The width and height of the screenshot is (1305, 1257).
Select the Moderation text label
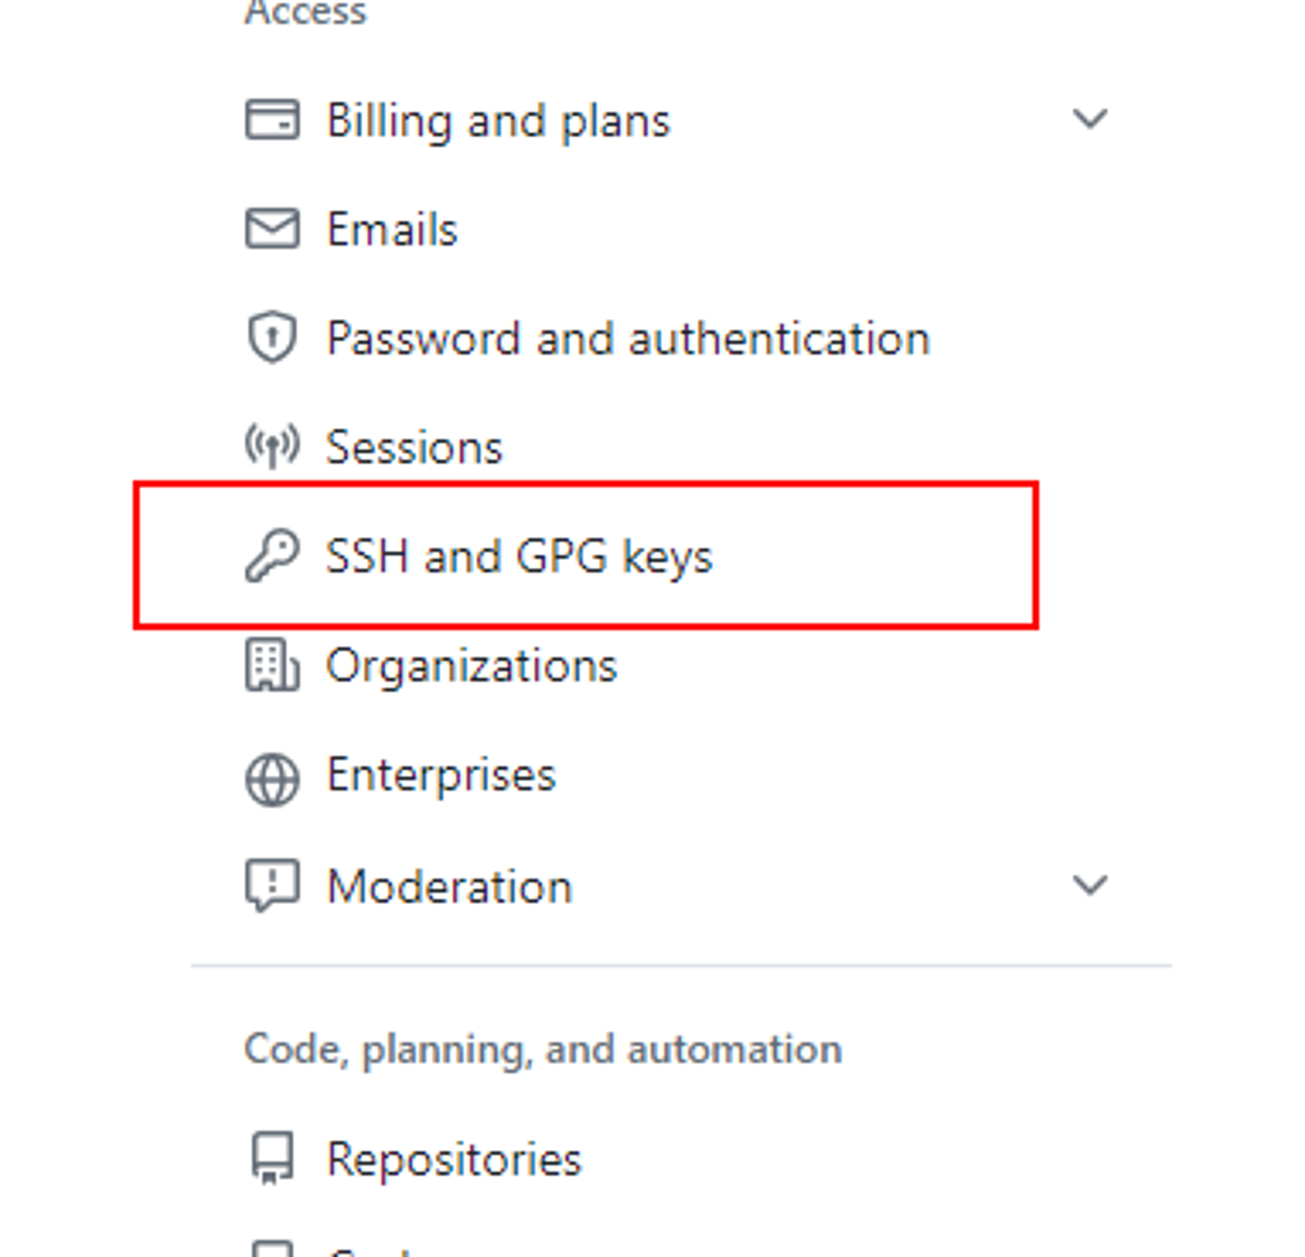(x=450, y=887)
